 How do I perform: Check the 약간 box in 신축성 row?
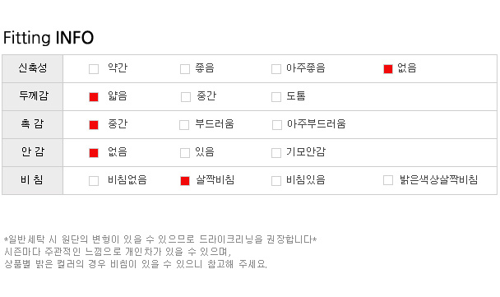pyautogui.click(x=94, y=69)
